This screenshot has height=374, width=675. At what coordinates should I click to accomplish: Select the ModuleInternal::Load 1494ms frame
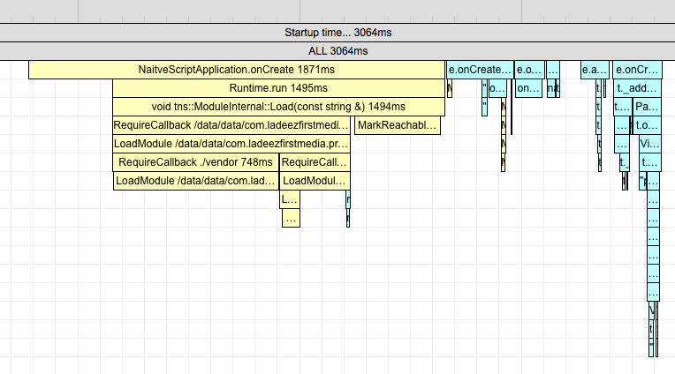coord(278,107)
